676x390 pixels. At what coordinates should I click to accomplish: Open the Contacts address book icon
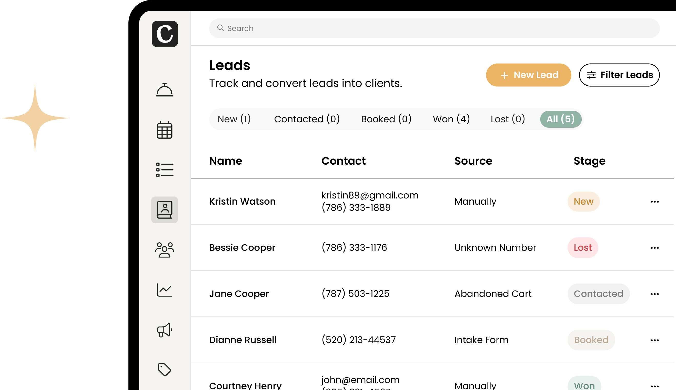(164, 210)
